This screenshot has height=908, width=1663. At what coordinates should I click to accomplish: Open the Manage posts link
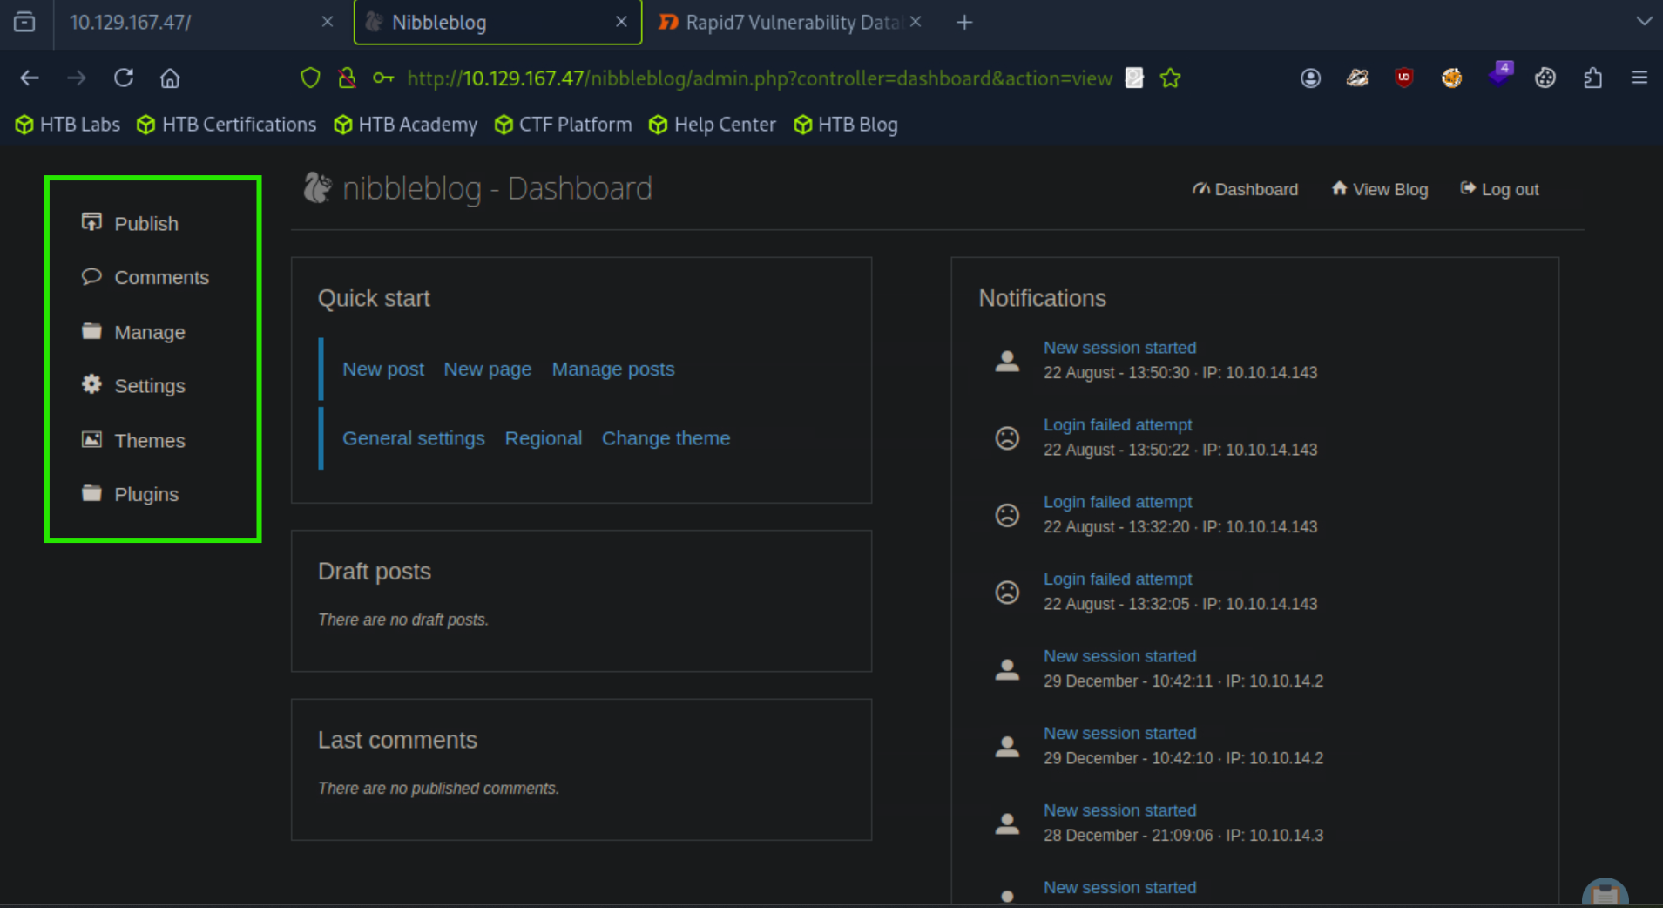point(613,369)
